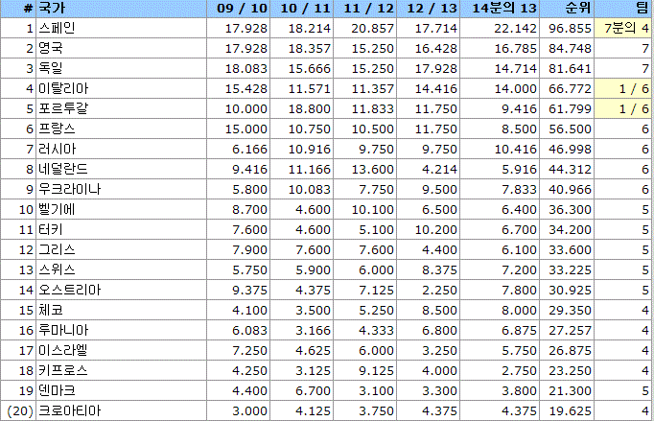Click the 29.350 total value
The height and width of the screenshot is (421, 654).
coord(570,310)
